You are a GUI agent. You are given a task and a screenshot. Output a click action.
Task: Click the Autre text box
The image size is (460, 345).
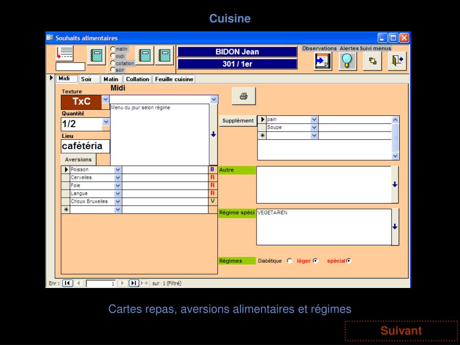[x=323, y=185]
